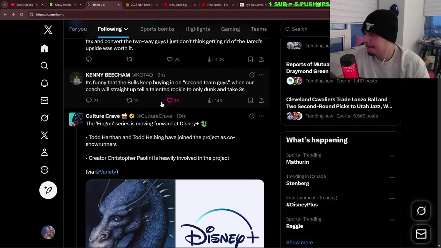This screenshot has height=248, width=441.
Task: Open Grok explain on Kenny Beecham's post
Action: tap(252, 75)
